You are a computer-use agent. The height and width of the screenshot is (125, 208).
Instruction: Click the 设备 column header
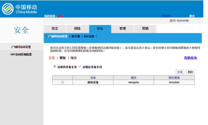tap(93, 78)
